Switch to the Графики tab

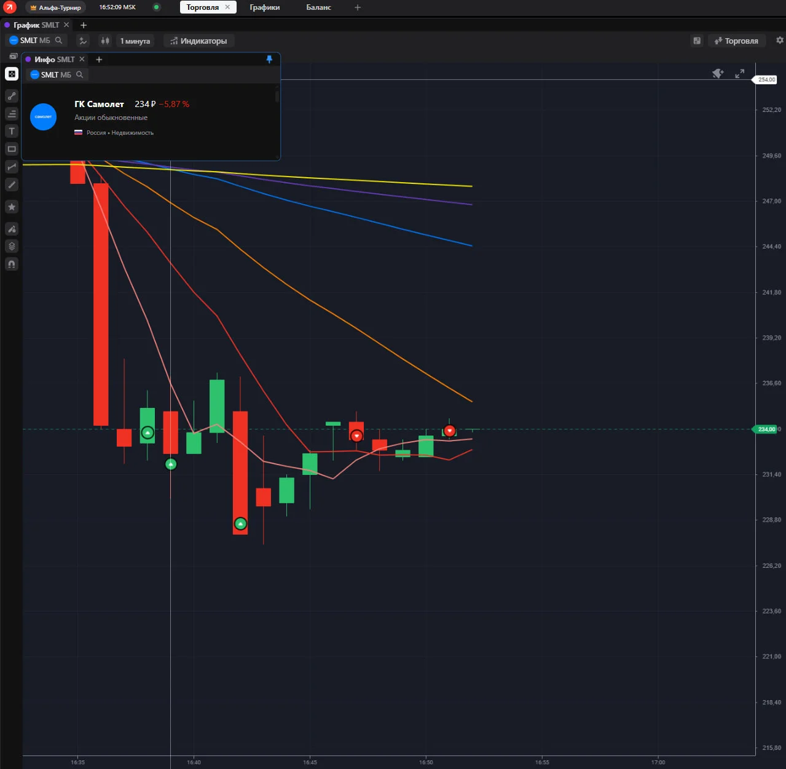tap(265, 7)
